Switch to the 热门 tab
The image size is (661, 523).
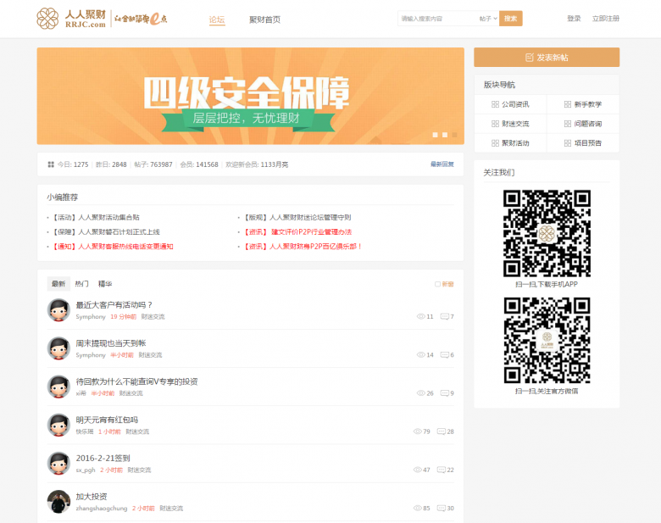(x=81, y=284)
